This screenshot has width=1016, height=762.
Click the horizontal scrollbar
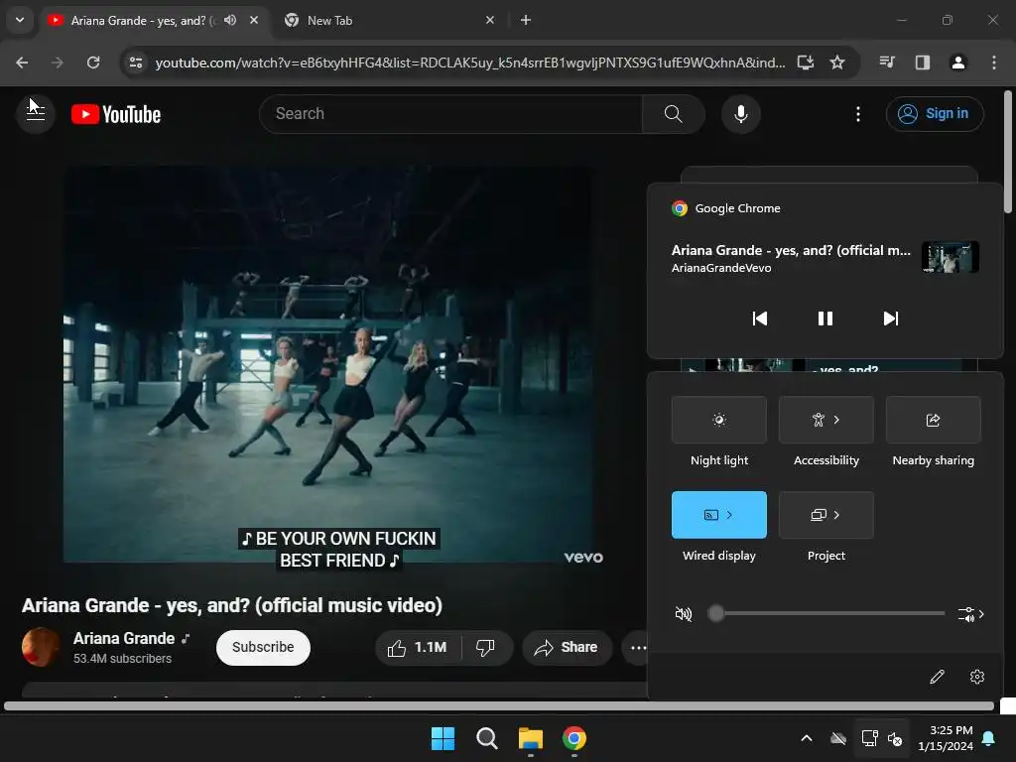click(499, 705)
